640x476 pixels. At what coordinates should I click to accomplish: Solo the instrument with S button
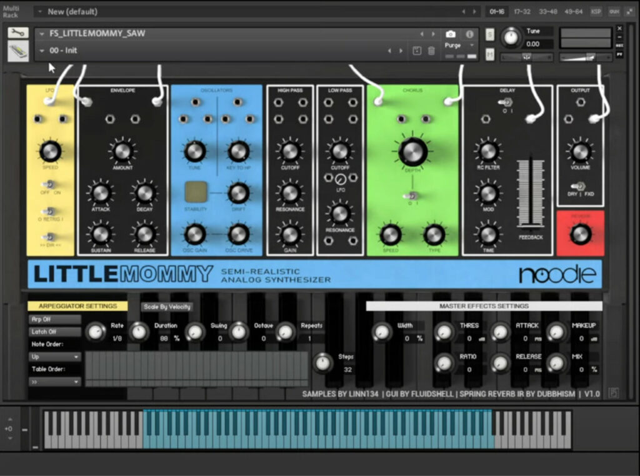[490, 34]
